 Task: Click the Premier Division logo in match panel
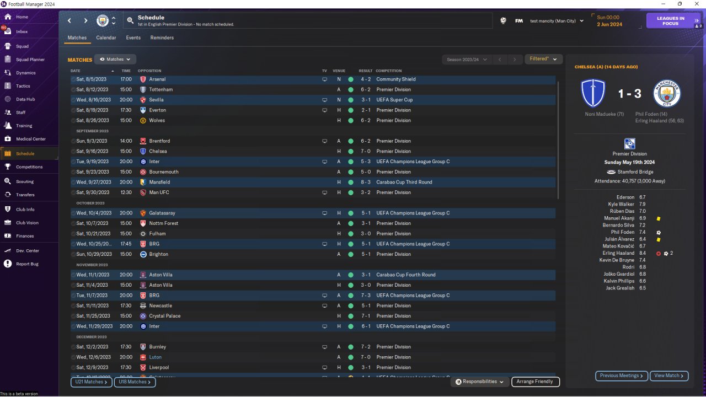(629, 143)
